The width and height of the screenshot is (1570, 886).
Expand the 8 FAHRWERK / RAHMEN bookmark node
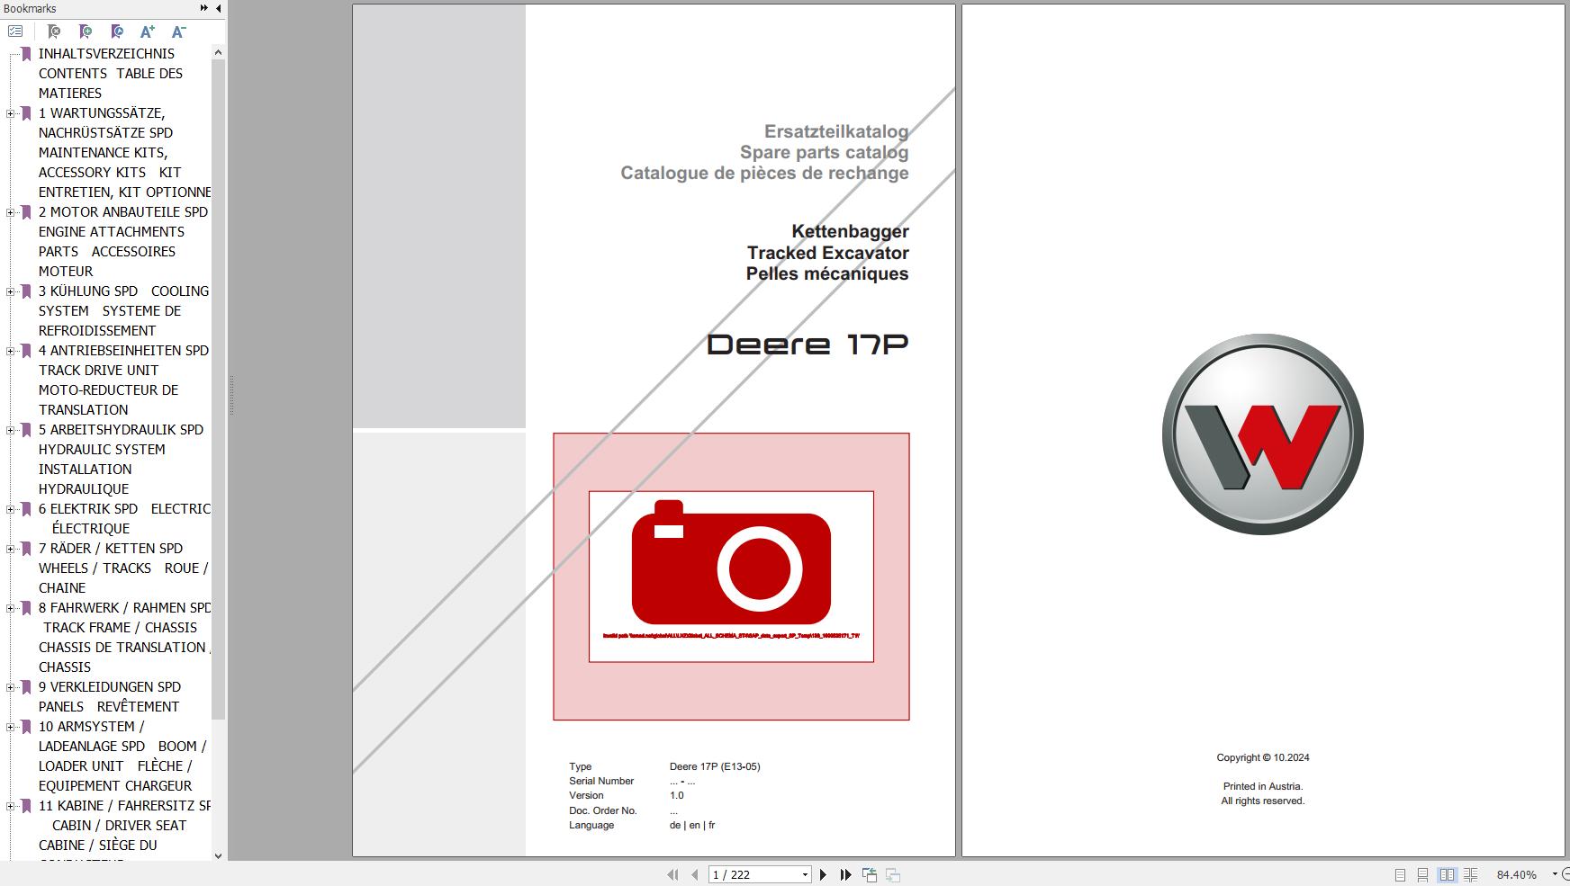click(x=10, y=608)
